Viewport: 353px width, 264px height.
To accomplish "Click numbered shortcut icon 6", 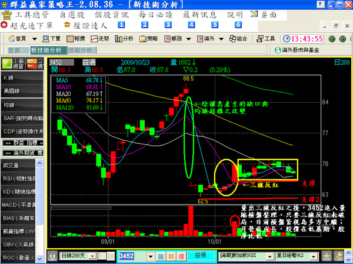I will [x=238, y=25].
